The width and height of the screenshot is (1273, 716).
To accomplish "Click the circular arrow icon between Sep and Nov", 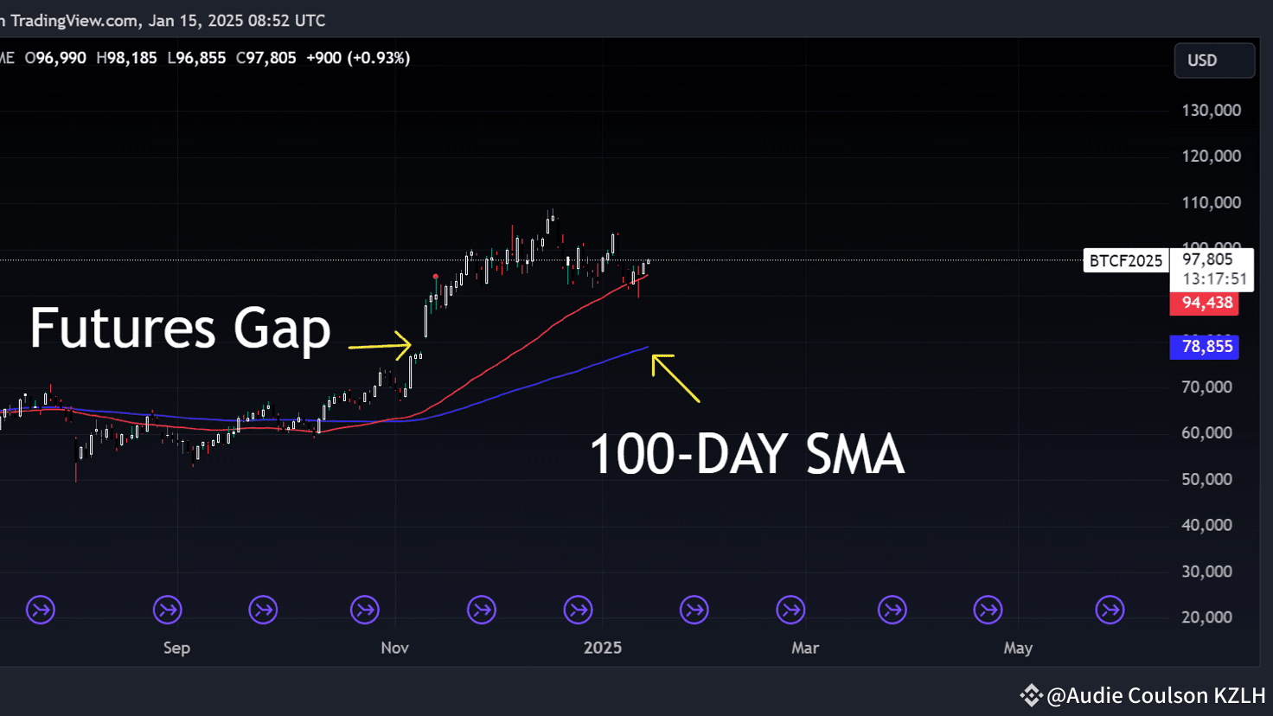I will click(263, 610).
